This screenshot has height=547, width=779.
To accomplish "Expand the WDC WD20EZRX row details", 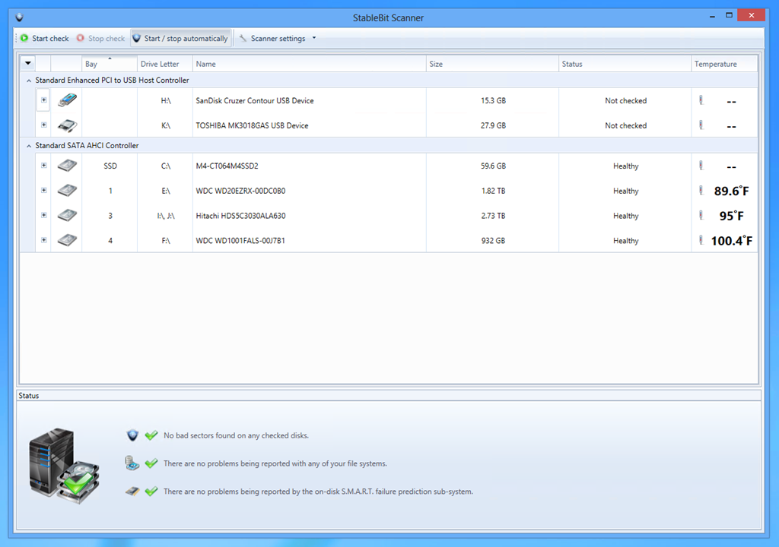I will (43, 190).
